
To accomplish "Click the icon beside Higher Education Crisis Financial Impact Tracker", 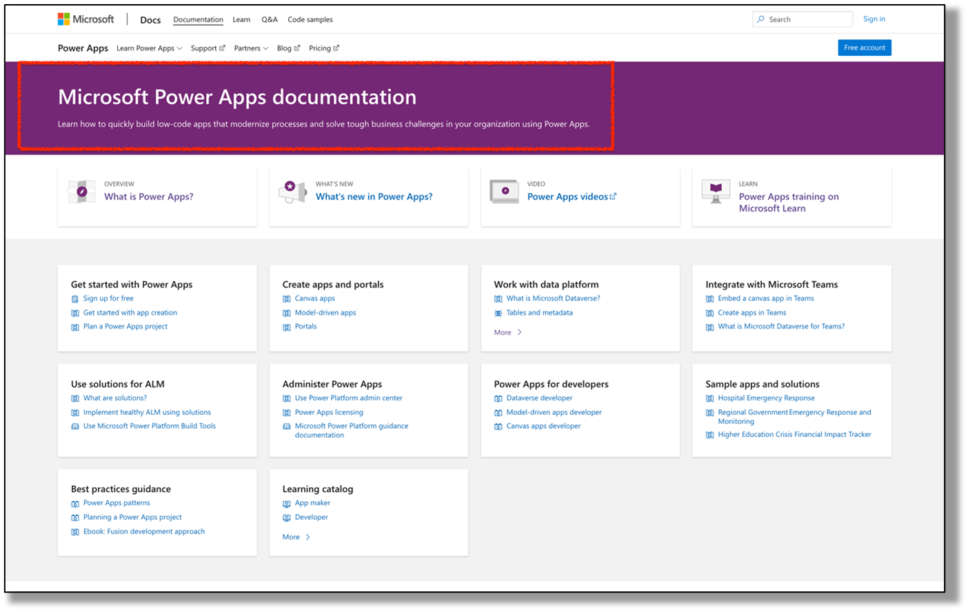I will click(710, 435).
